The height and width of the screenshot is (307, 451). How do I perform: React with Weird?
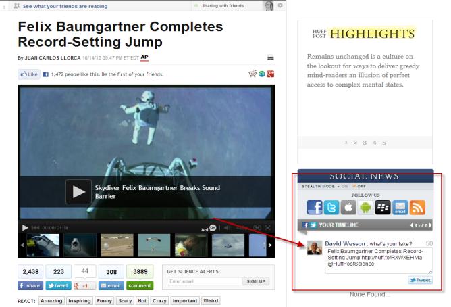[211, 301]
